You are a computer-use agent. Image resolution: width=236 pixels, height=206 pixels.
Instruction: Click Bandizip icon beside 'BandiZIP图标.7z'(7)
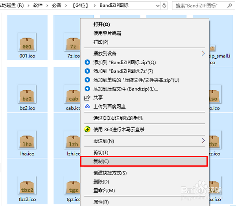pos(87,71)
